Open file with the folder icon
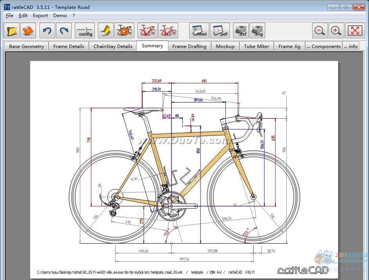The width and height of the screenshot is (369, 280). click(12, 31)
